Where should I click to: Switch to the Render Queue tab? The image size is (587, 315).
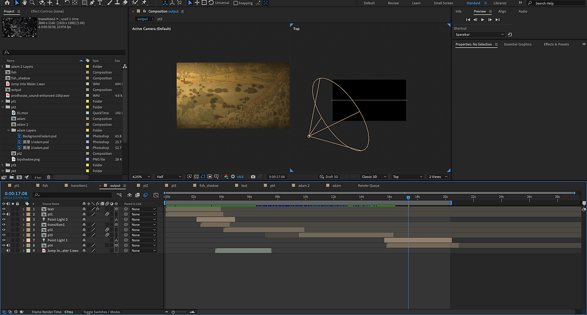(368, 186)
